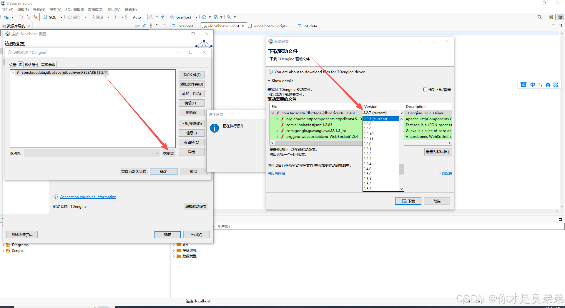Expand the Diagrams tree node
Viewport: 565px width, 308px height.
tap(4, 245)
